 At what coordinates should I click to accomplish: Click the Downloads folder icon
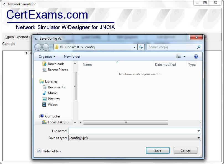point(44,64)
